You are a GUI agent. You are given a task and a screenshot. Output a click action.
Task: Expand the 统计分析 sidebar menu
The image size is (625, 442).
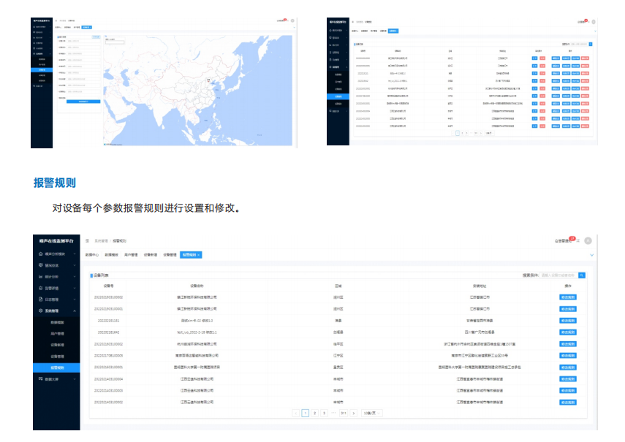[x=56, y=276]
